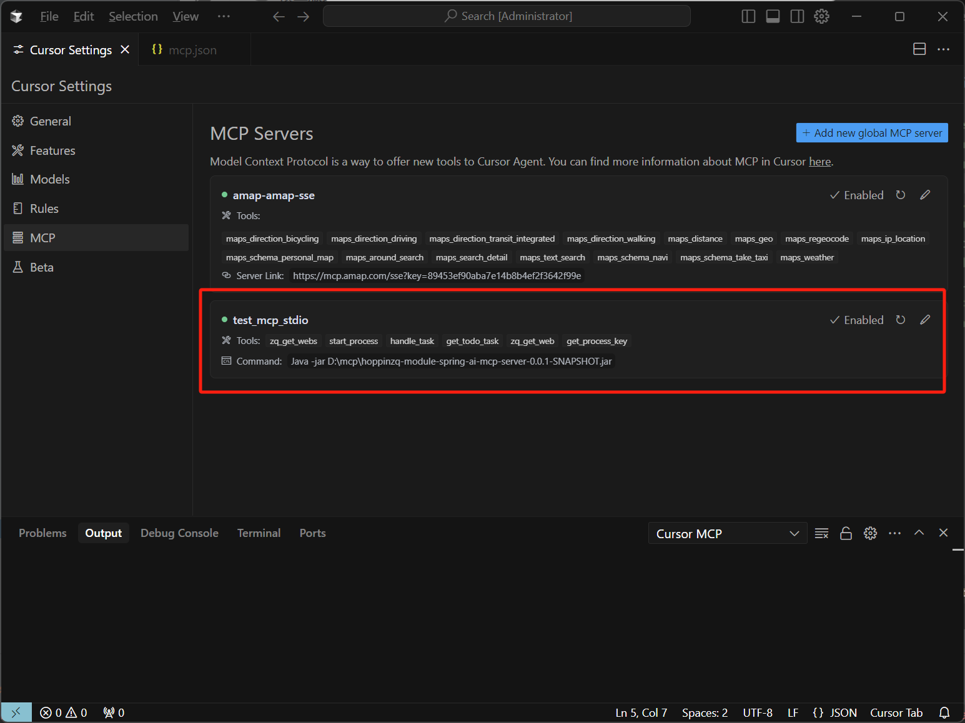Edit the amap-amap-sse server configuration
The image size is (965, 723).
tap(925, 195)
